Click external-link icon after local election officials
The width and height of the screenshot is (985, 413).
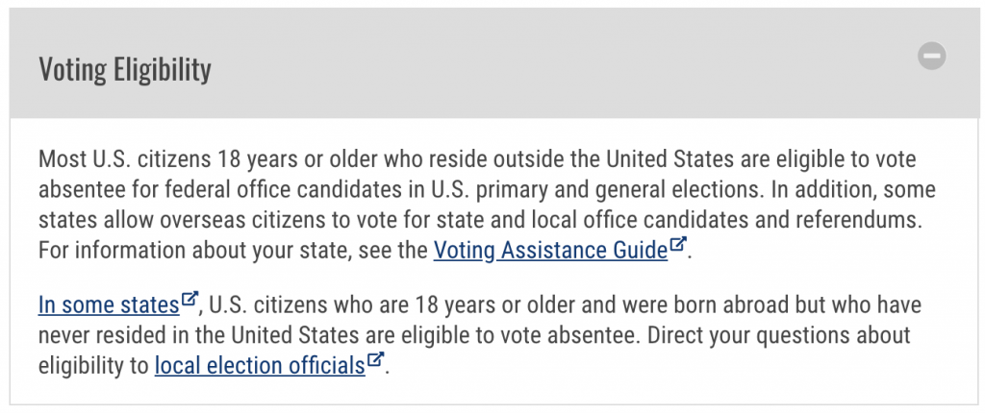point(375,359)
